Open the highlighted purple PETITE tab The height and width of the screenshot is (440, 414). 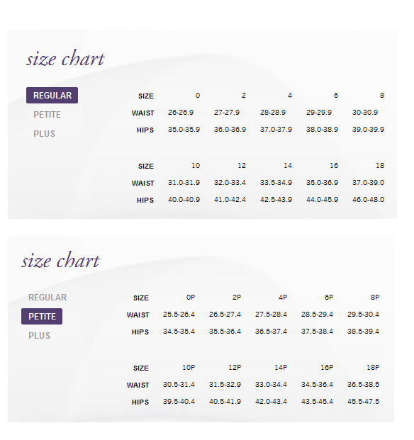click(x=42, y=317)
